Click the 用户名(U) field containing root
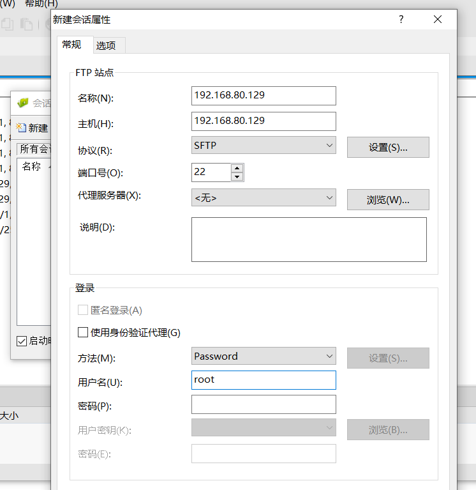 (x=264, y=380)
